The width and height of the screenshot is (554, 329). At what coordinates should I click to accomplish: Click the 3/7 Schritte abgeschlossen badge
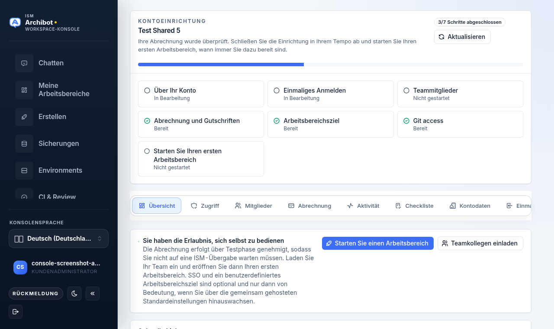pos(470,22)
